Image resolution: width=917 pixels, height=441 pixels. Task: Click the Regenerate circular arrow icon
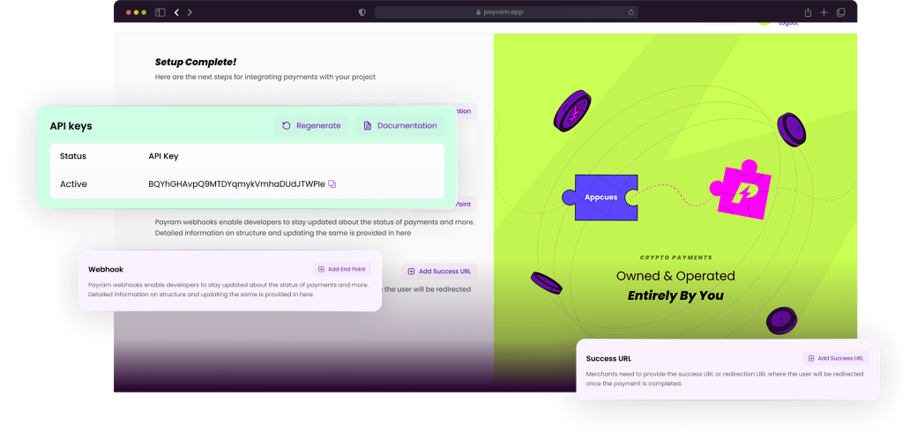pyautogui.click(x=286, y=126)
